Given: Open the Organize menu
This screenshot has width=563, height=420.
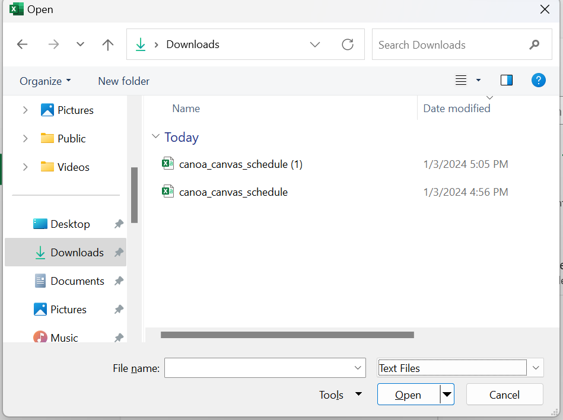Looking at the screenshot, I should coord(45,81).
